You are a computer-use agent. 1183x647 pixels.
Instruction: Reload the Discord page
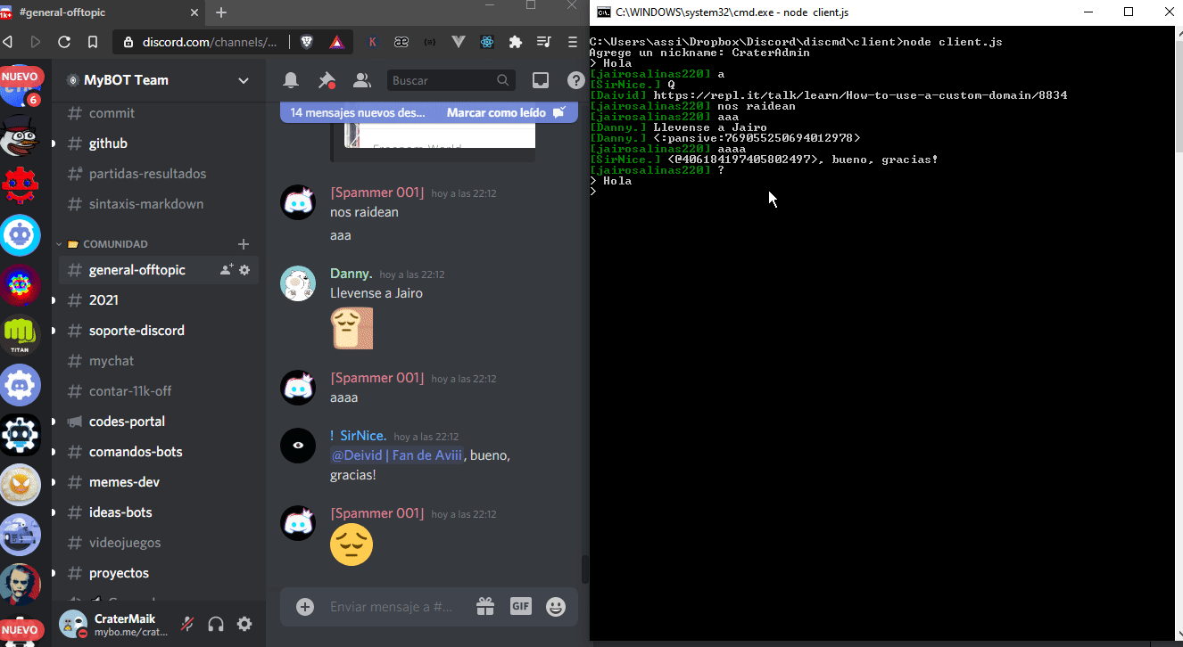pyautogui.click(x=64, y=42)
